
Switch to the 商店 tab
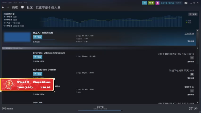tap(15, 8)
